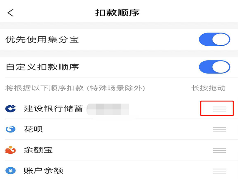Tap the Huabei (花呗) blue icon
The height and width of the screenshot is (179, 238).
(x=10, y=129)
